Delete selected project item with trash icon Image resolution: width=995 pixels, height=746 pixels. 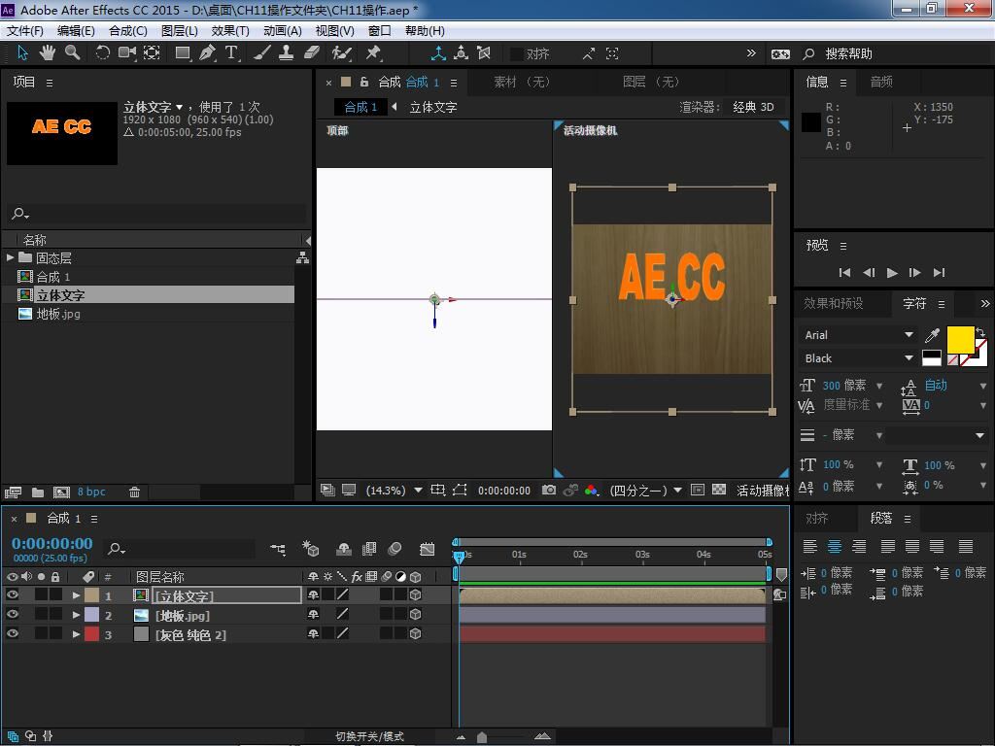pos(134,492)
